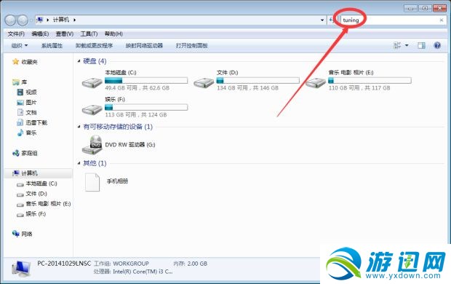Click 打开控制面板 toolbar button

[x=191, y=45]
